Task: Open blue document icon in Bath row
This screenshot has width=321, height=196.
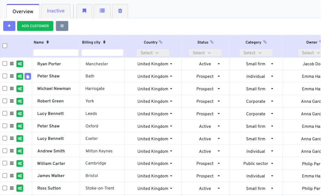Action: 28,76
